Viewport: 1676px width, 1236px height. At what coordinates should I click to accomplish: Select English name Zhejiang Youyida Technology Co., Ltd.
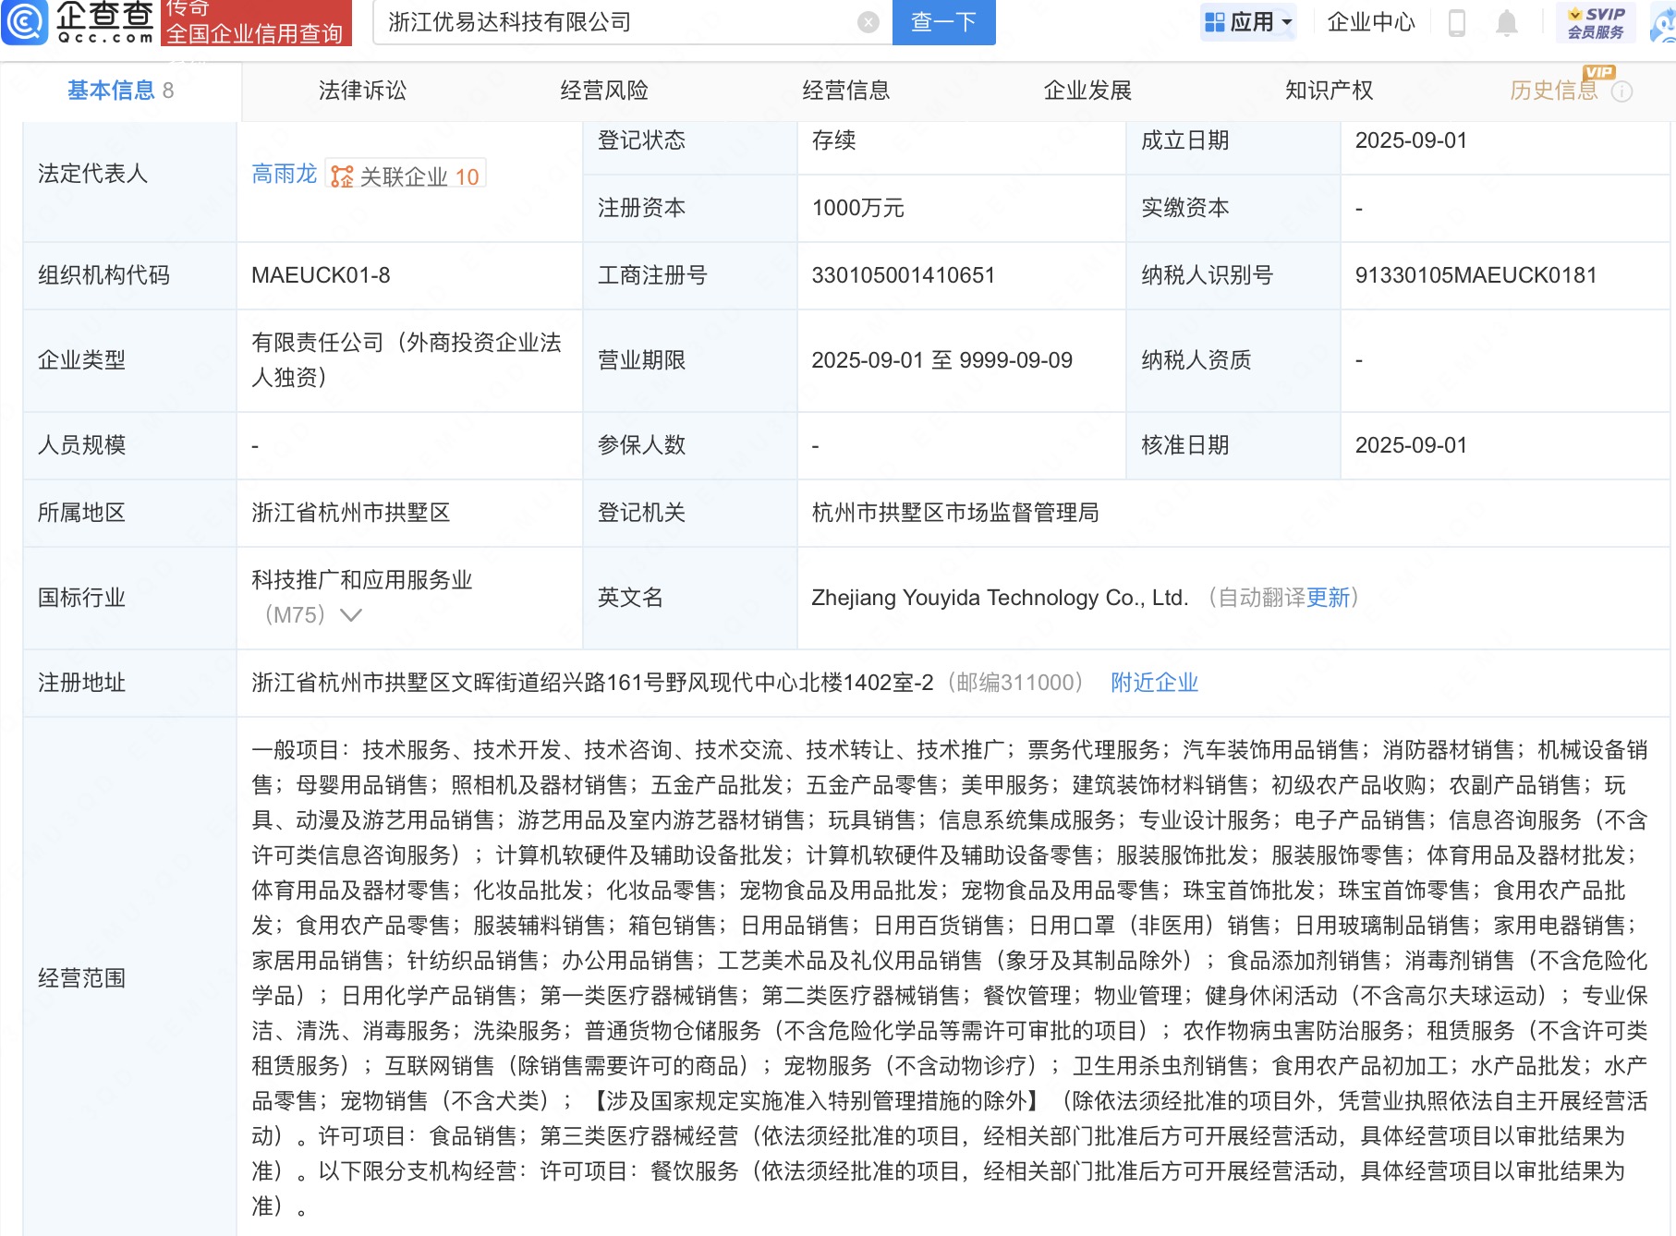pos(1000,598)
